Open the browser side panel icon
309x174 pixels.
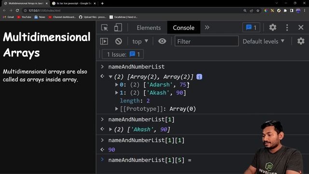(292, 11)
